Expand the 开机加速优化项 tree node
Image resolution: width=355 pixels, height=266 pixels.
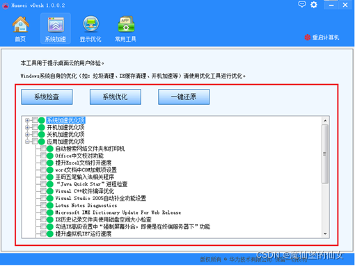coord(27,127)
